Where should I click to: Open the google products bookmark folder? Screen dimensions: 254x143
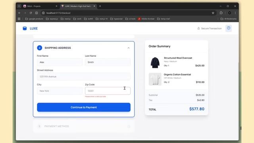pyautogui.click(x=34, y=19)
